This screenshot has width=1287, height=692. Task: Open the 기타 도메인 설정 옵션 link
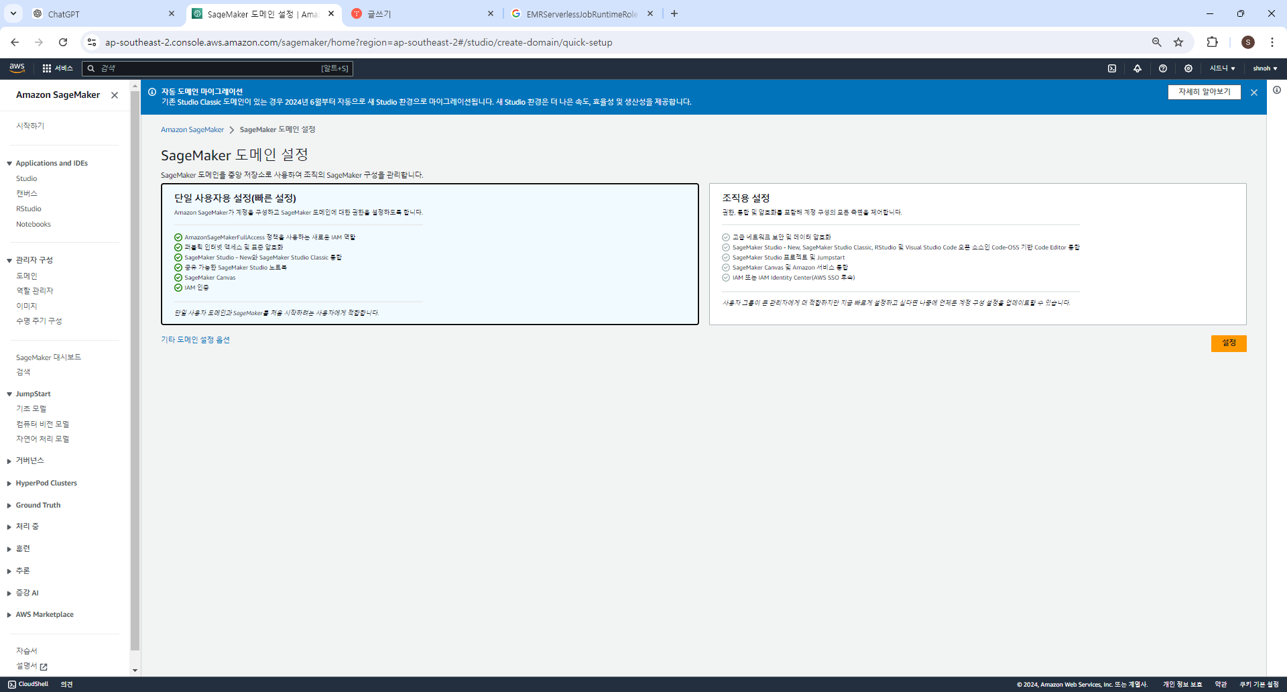pos(195,340)
